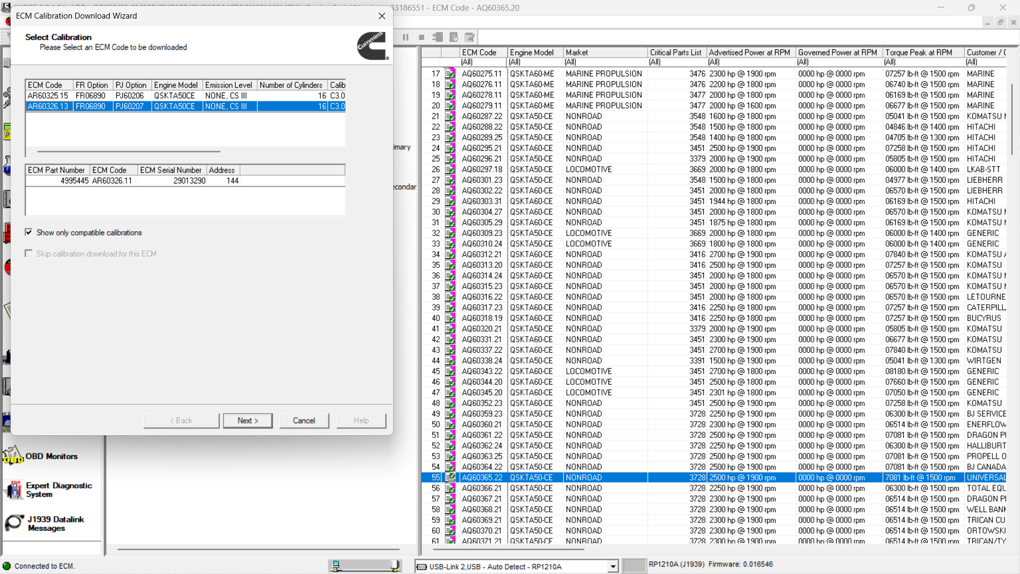Click the pause icon in the toolbar

click(x=405, y=37)
